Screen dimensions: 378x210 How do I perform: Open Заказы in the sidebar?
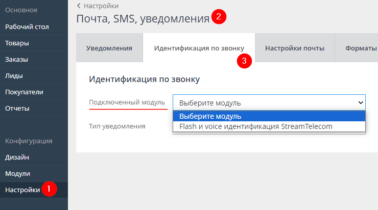point(16,59)
